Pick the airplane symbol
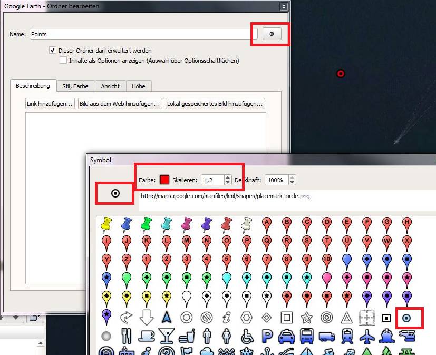The image size is (436, 355). [366, 336]
